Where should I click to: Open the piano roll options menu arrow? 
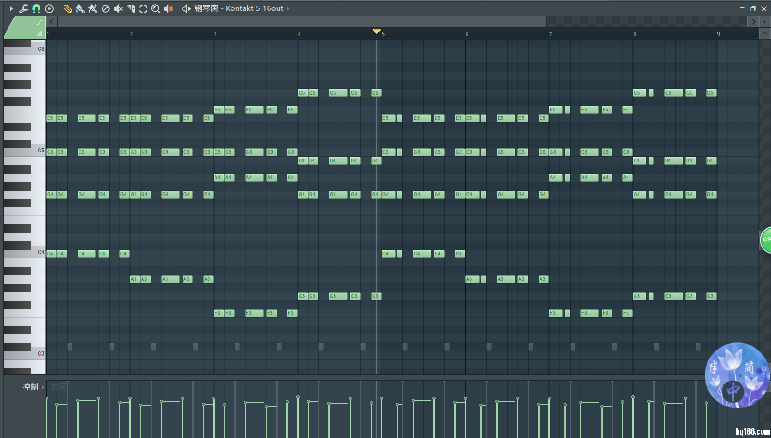click(11, 8)
